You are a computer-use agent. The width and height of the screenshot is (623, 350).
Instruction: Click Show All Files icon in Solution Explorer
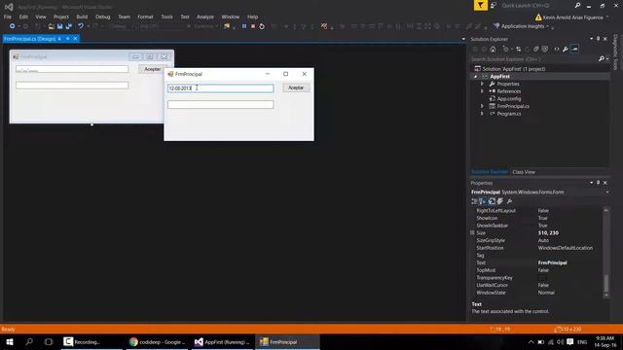coord(545,50)
